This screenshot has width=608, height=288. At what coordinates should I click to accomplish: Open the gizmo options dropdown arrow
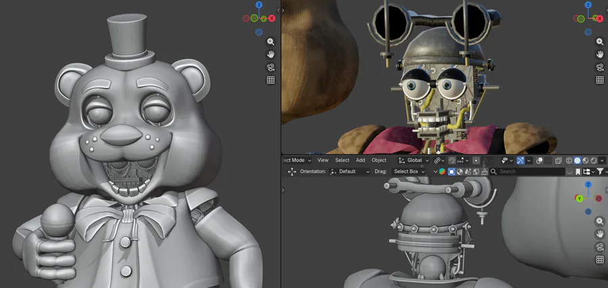click(529, 160)
